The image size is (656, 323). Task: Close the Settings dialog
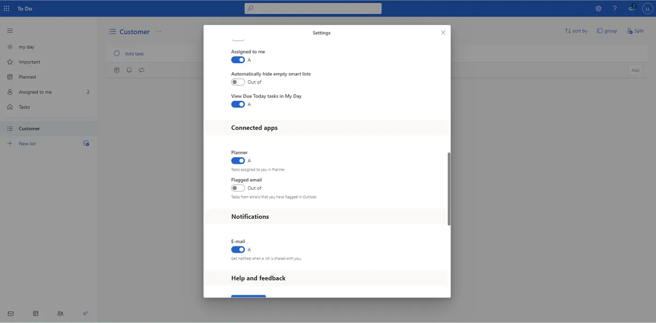pyautogui.click(x=443, y=32)
